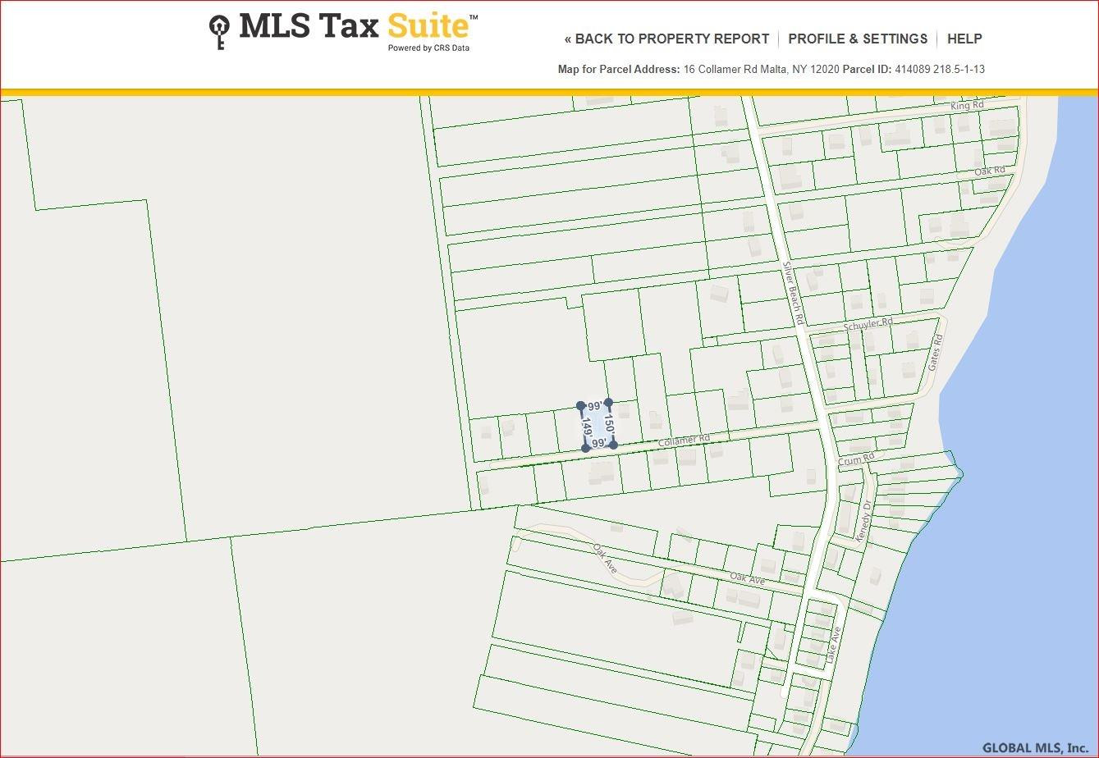This screenshot has width=1099, height=758.
Task: Click the Schuyler Rd street label
Action: (x=868, y=324)
